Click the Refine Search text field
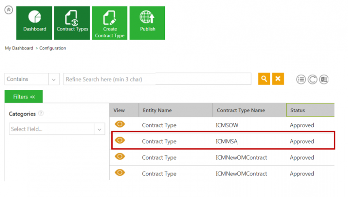This screenshot has width=348, height=197. [x=157, y=79]
